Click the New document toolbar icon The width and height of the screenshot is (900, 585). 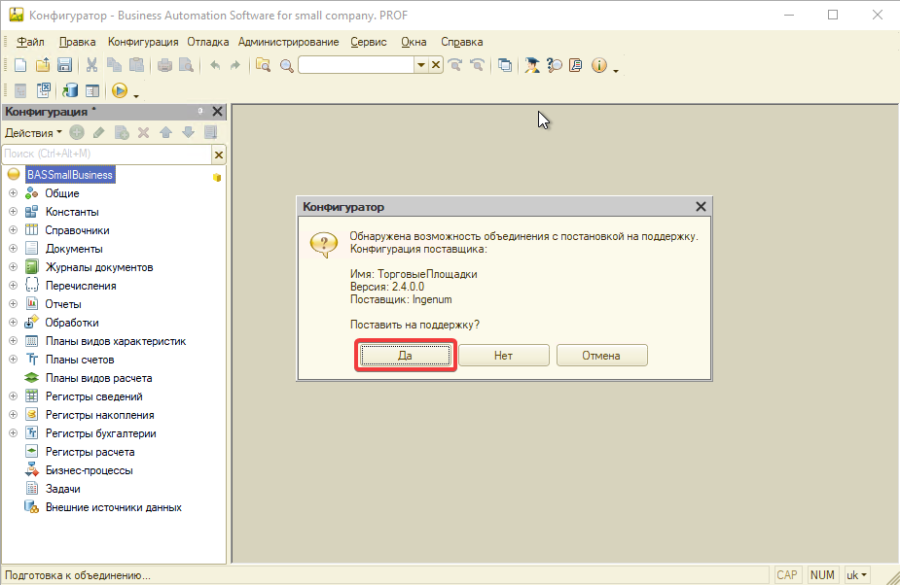pyautogui.click(x=20, y=65)
